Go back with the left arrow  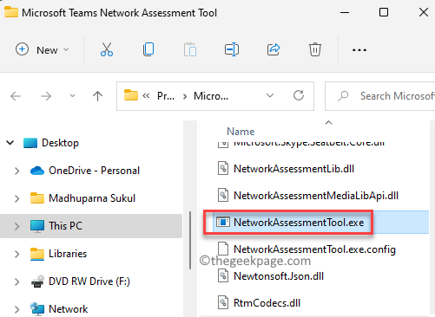[x=16, y=96]
